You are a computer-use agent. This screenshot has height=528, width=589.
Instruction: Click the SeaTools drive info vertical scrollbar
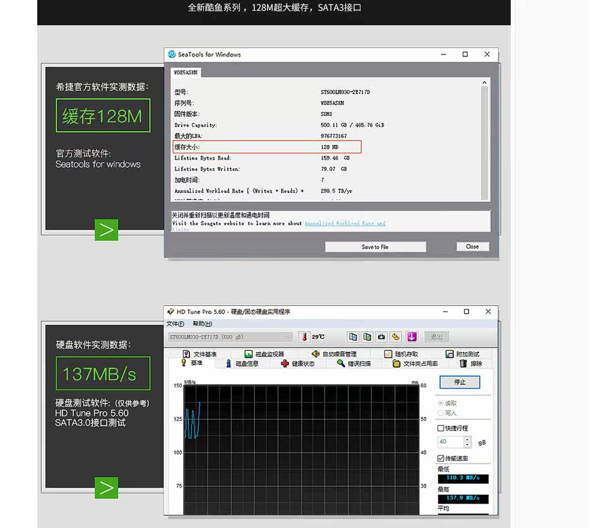[x=485, y=143]
